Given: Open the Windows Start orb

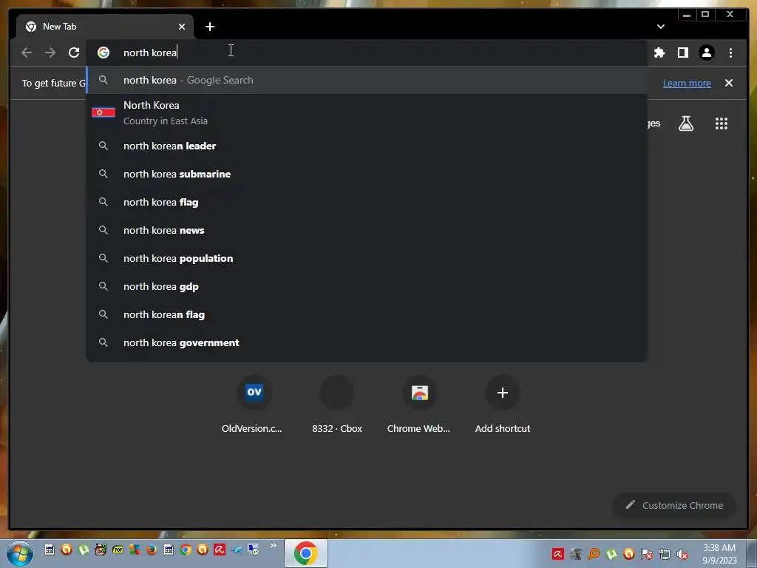Looking at the screenshot, I should point(20,553).
